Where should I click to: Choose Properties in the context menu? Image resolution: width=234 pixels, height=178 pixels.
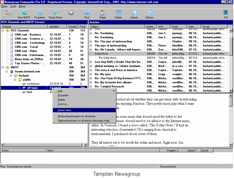click(84, 95)
